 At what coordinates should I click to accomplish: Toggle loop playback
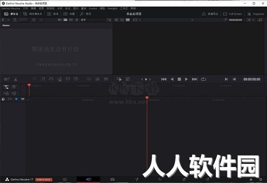click(203, 79)
